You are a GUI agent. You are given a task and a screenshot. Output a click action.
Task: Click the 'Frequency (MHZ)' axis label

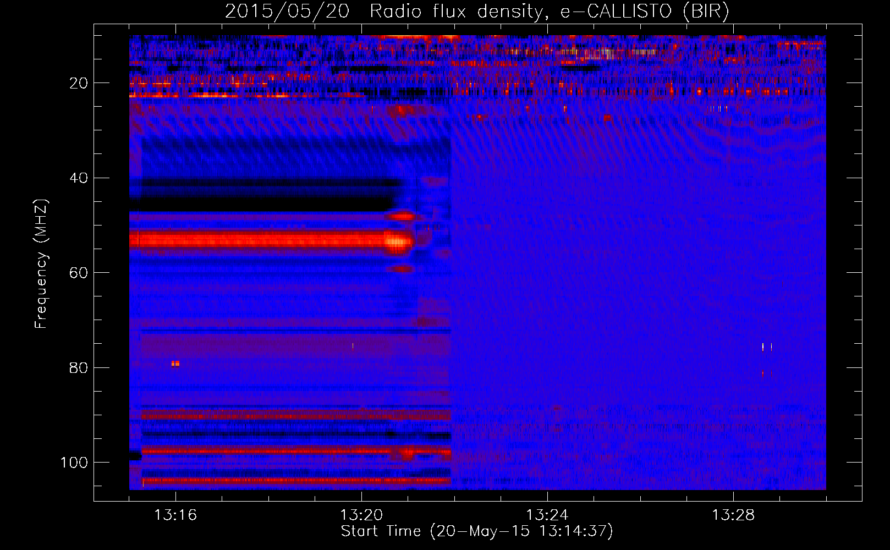coord(41,264)
